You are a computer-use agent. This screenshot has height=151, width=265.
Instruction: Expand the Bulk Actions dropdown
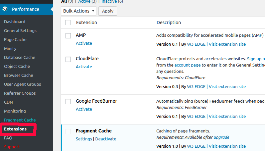[78, 11]
